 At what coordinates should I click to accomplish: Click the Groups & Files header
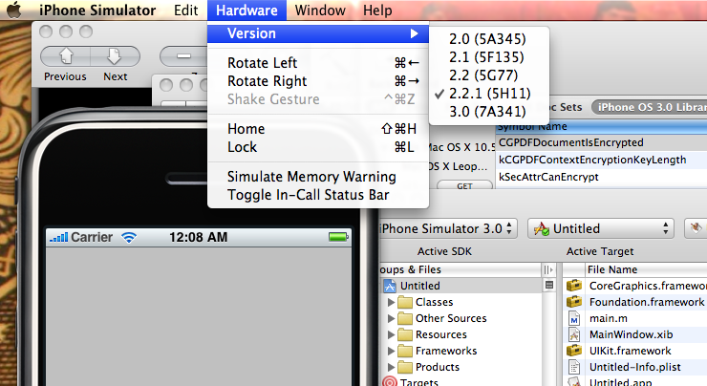(x=460, y=269)
